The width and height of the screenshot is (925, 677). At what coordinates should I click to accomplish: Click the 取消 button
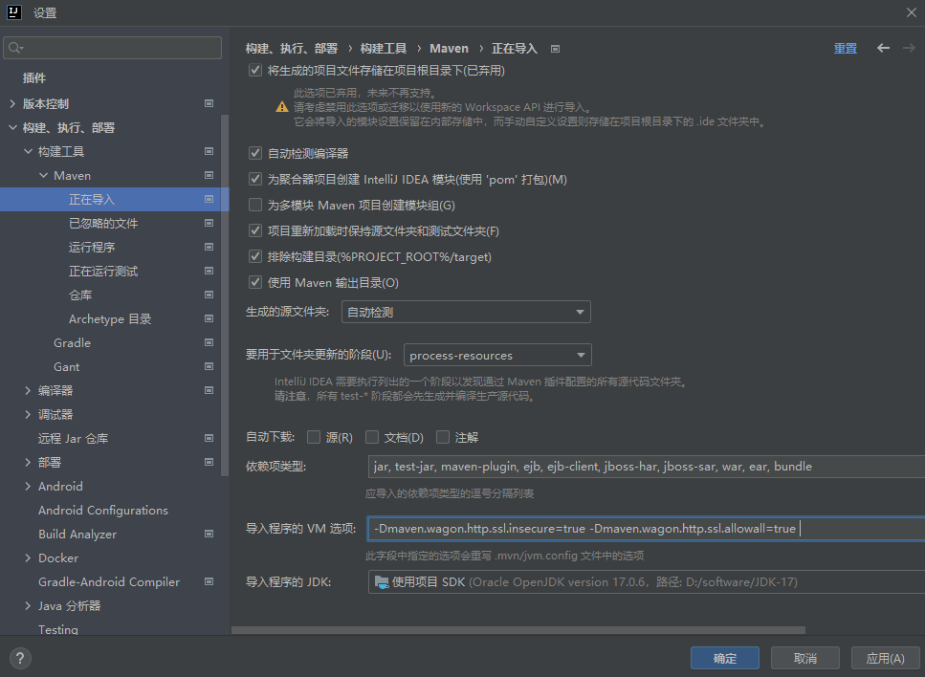tap(804, 658)
